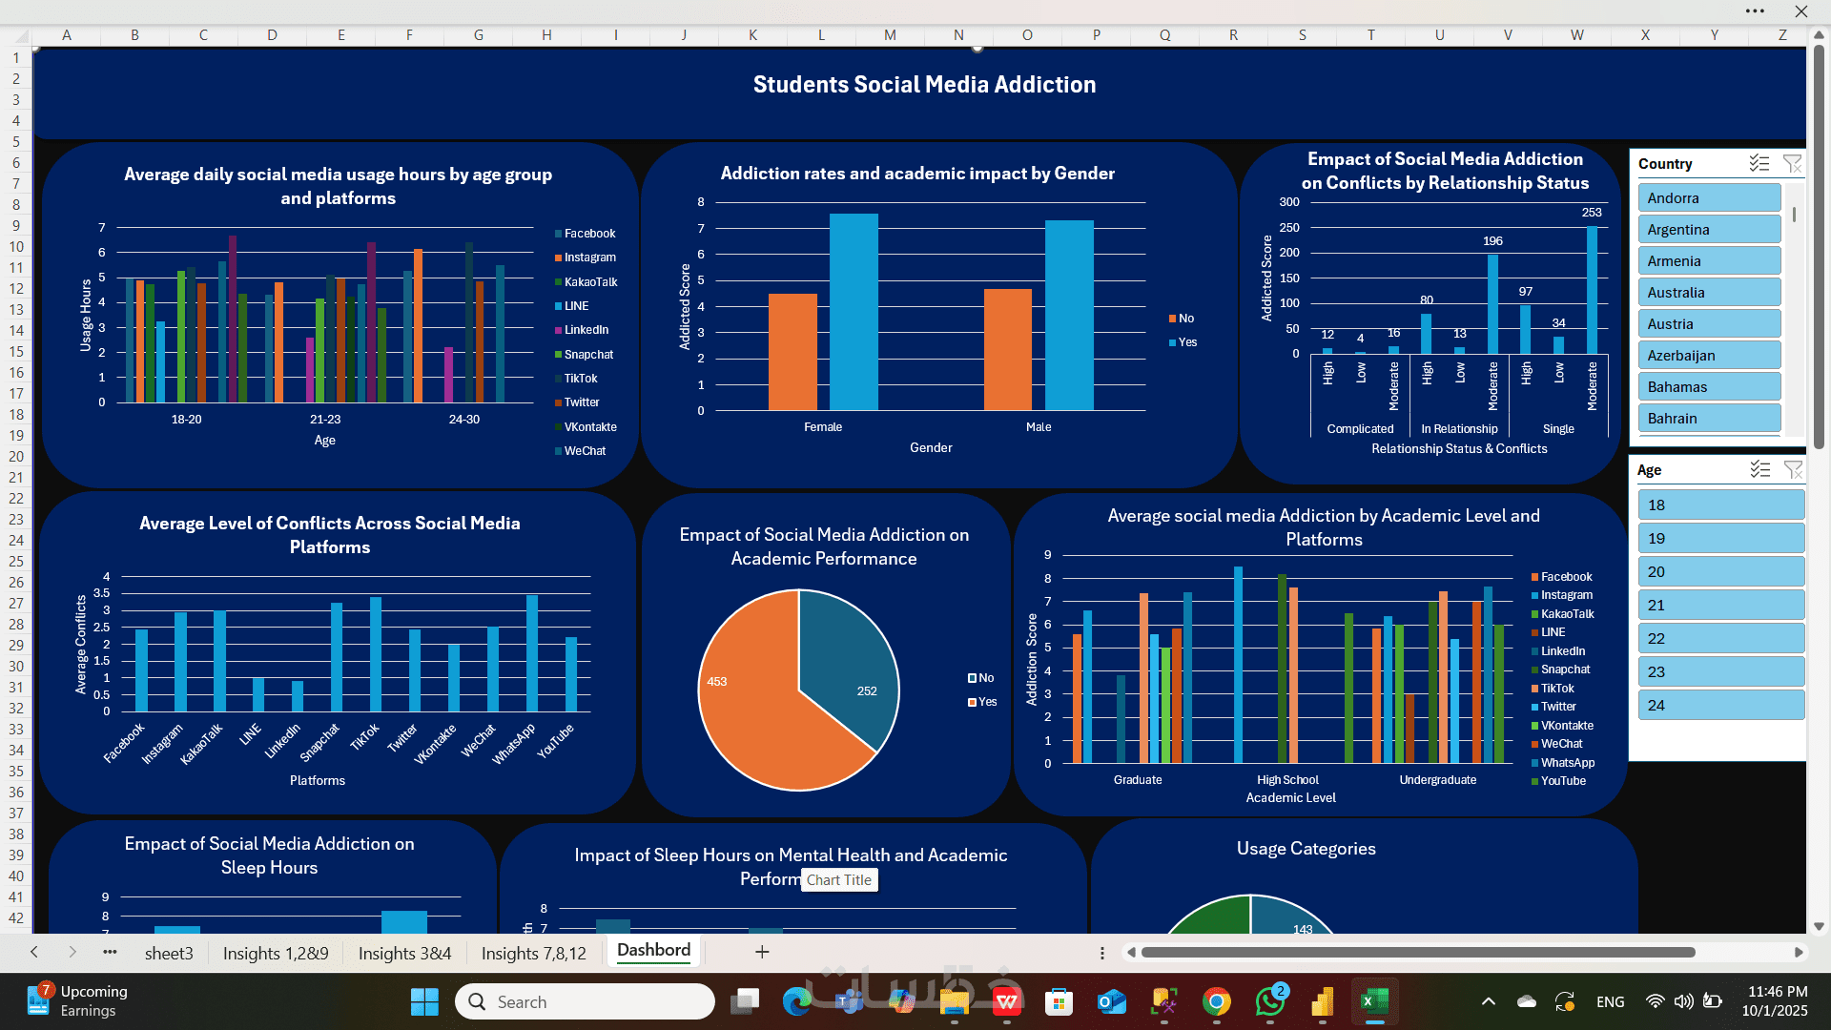Click column header M
Viewport: 1831px width, 1030px height.
pyautogui.click(x=890, y=35)
